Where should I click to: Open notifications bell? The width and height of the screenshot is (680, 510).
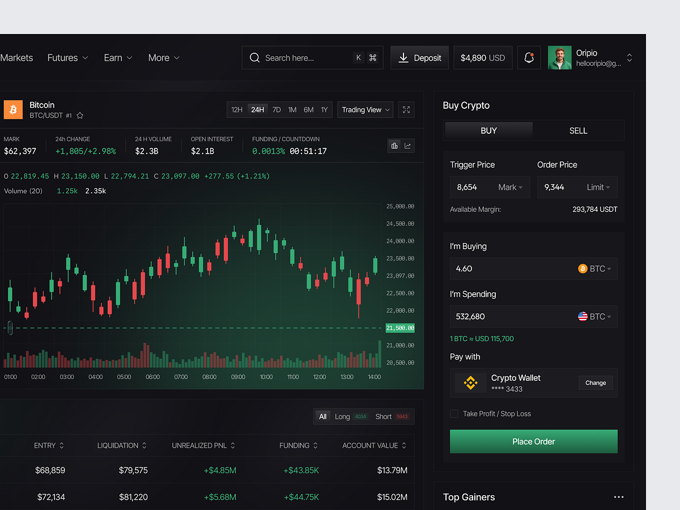tap(529, 58)
